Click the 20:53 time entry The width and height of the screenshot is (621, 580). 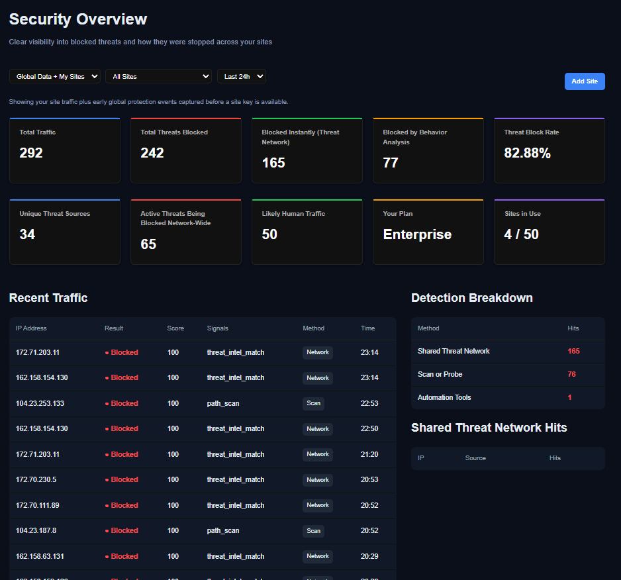click(369, 479)
